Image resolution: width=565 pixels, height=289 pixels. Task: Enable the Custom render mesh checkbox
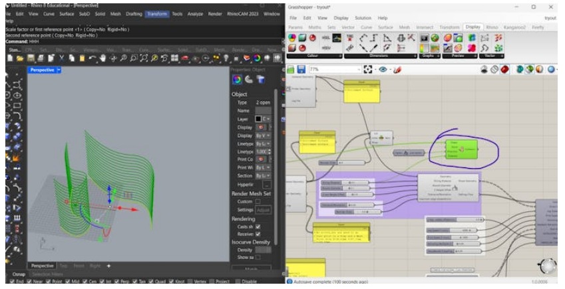[258, 201]
